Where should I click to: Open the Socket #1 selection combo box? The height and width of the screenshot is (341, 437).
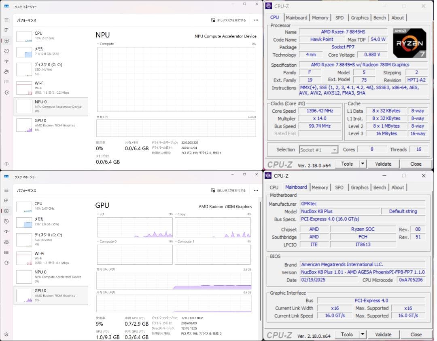point(318,150)
